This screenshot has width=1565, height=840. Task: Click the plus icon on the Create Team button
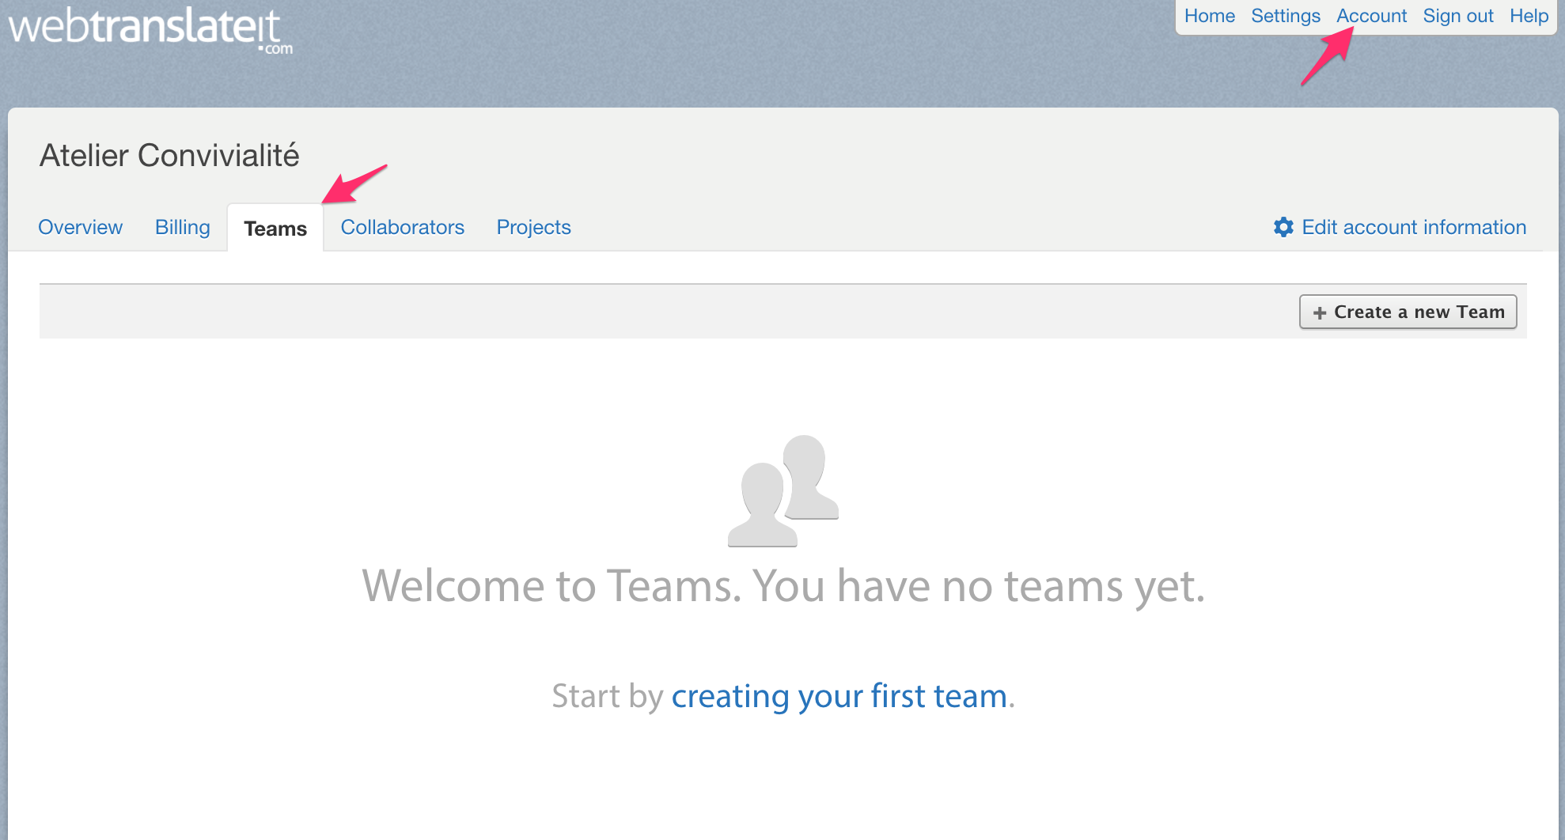[x=1319, y=313]
